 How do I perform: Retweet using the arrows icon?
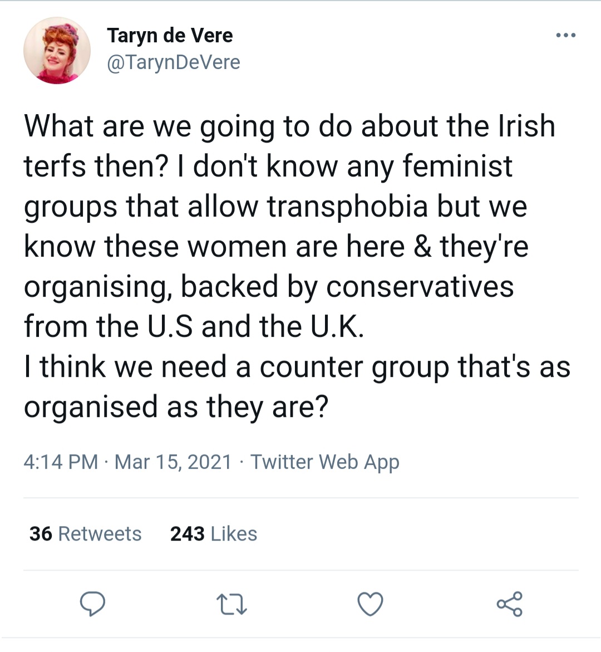click(x=231, y=604)
